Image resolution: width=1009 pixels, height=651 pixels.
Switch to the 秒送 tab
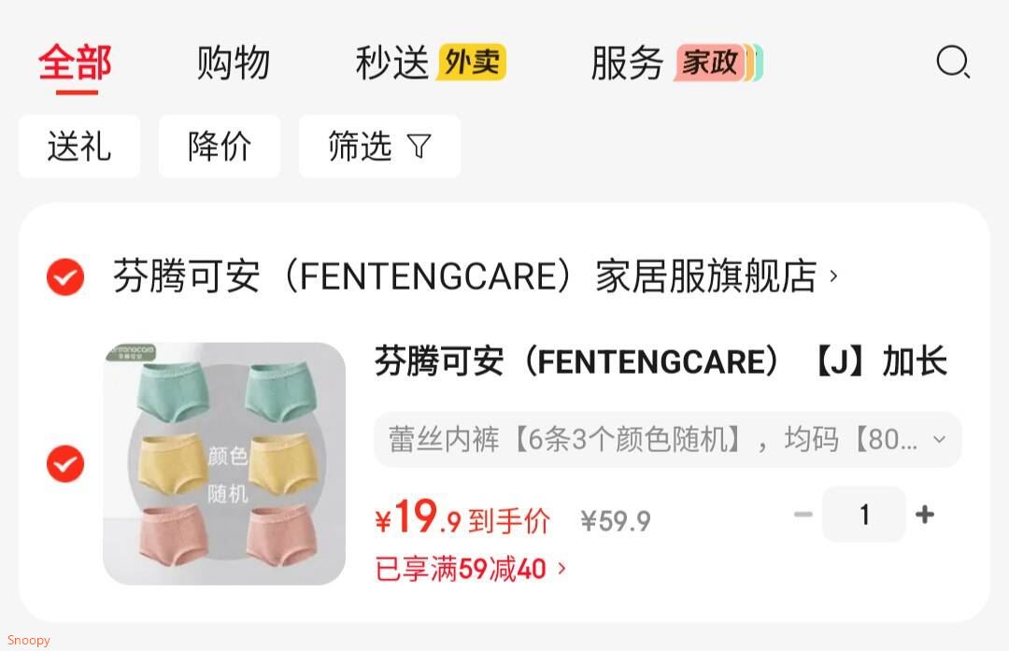(x=391, y=63)
